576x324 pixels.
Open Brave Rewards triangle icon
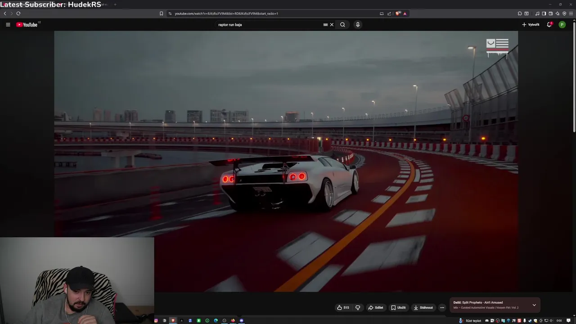pyautogui.click(x=405, y=13)
